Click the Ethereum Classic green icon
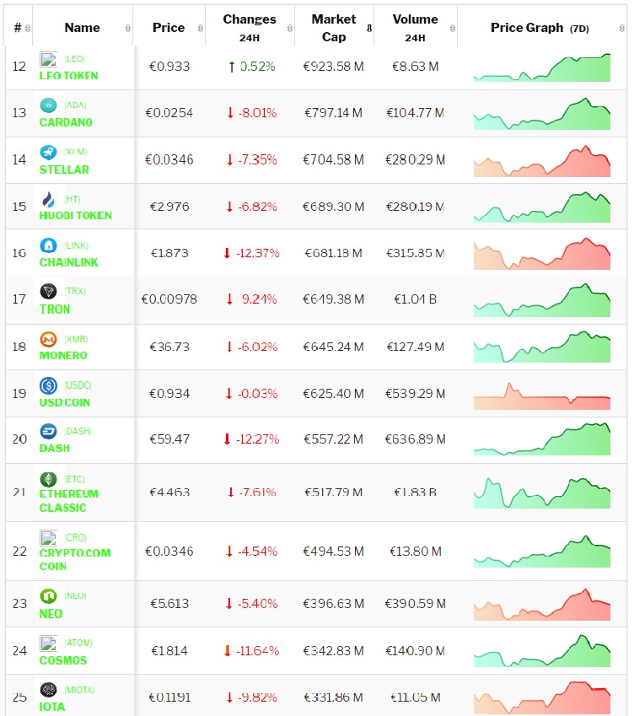 [48, 479]
